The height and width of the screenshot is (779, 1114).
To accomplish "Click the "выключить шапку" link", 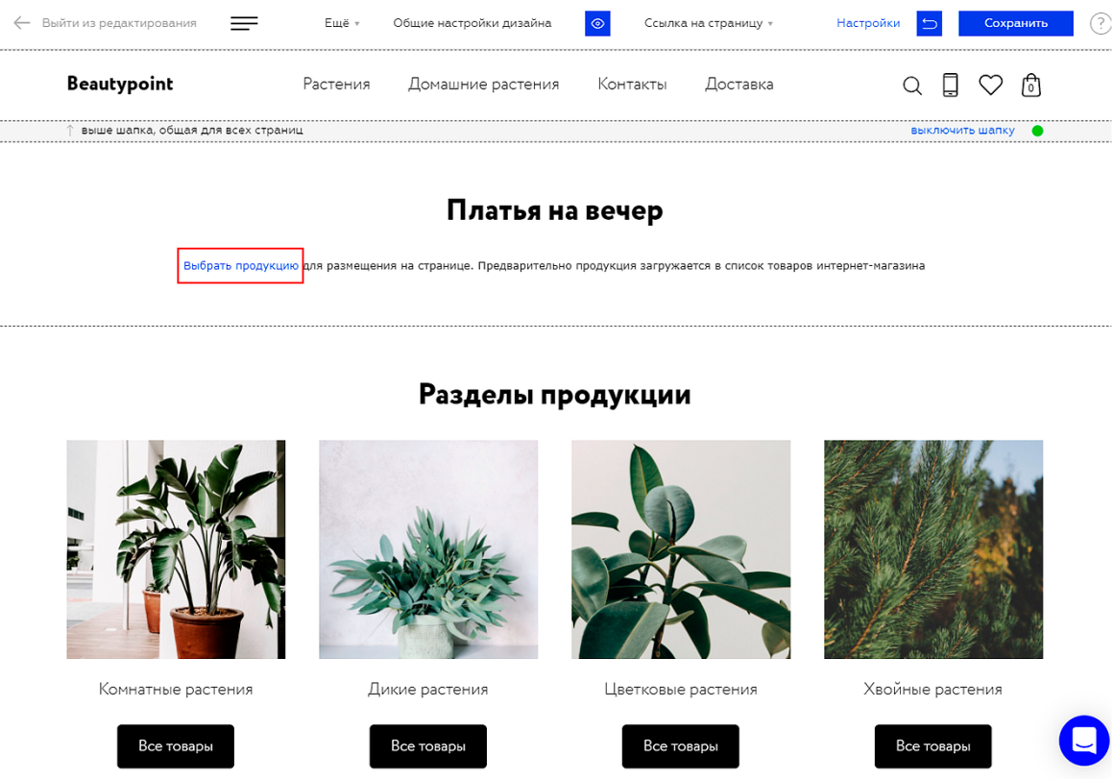I will point(962,131).
